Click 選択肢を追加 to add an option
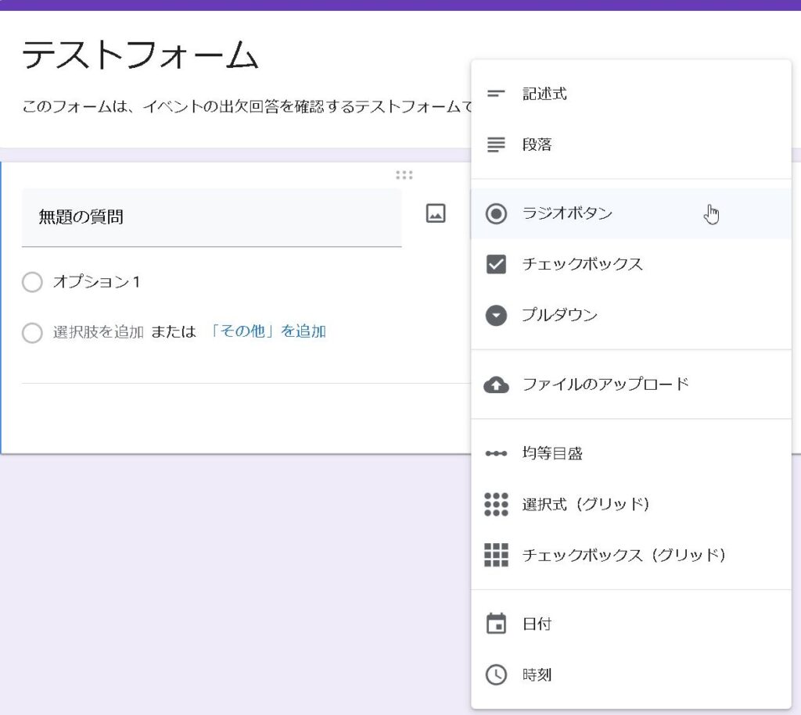 pyautogui.click(x=98, y=331)
